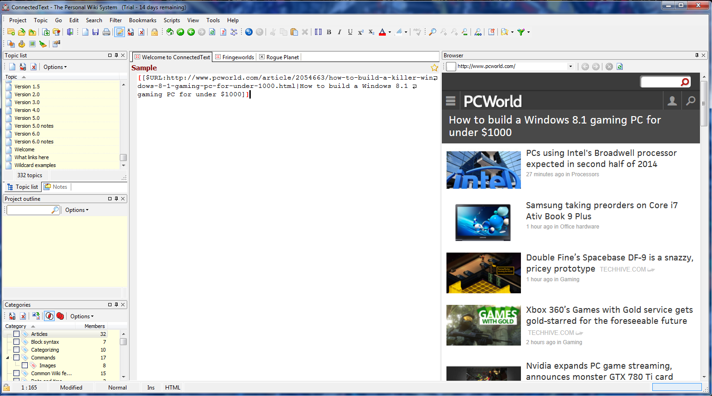Open the Project menu
Image resolution: width=712 pixels, height=396 pixels.
[18, 20]
